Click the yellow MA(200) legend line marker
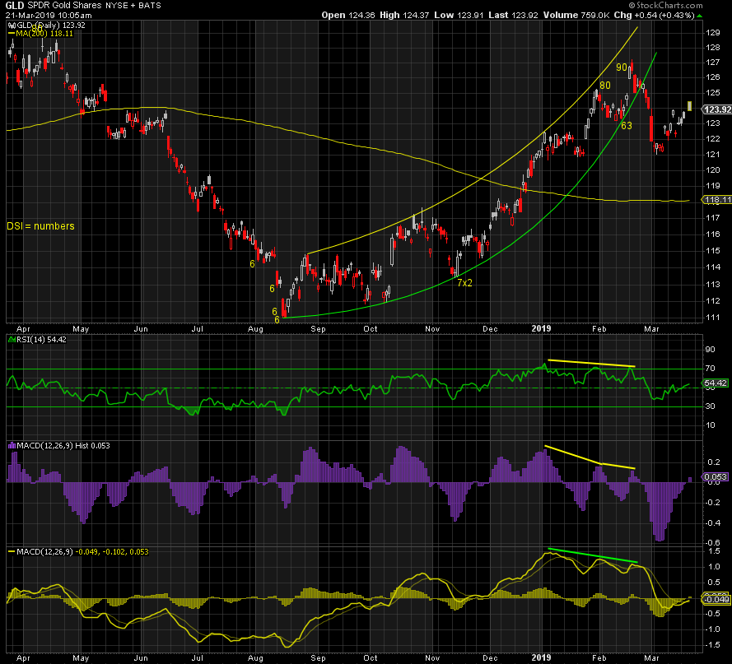 click(12, 35)
